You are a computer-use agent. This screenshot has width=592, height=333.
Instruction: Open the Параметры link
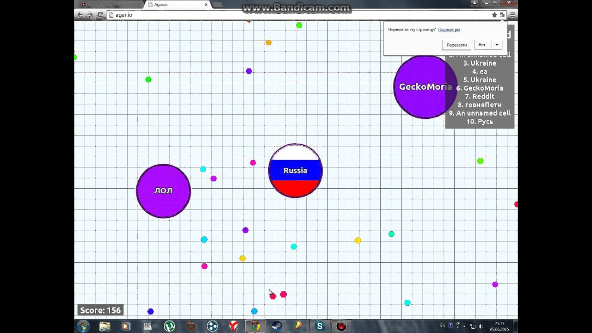(x=449, y=30)
